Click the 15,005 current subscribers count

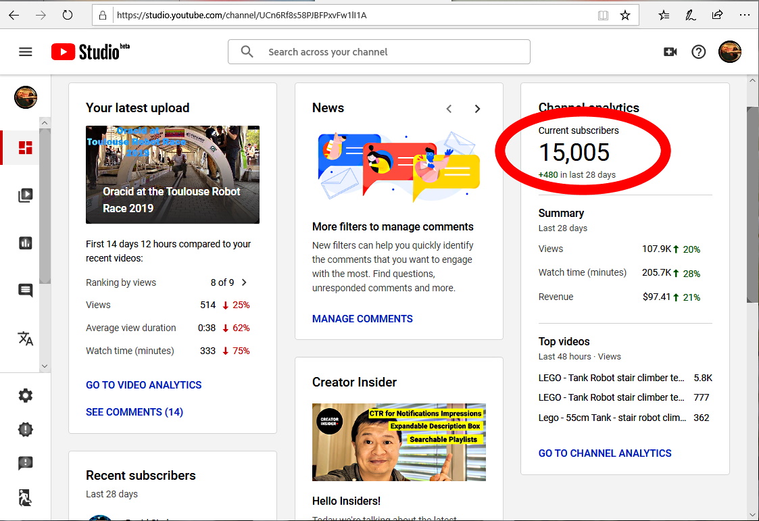574,153
